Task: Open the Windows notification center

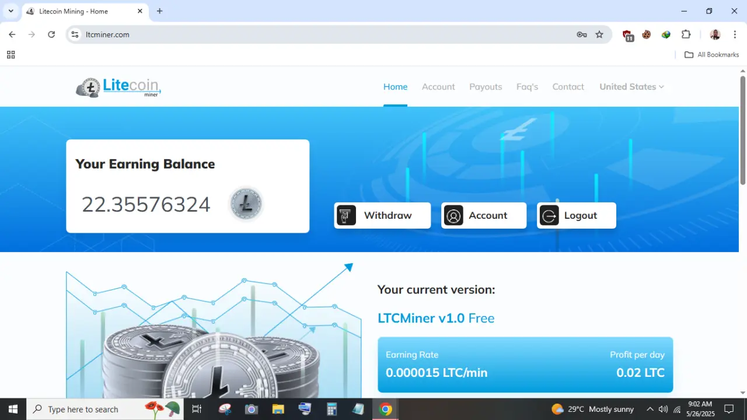Action: pyautogui.click(x=729, y=409)
